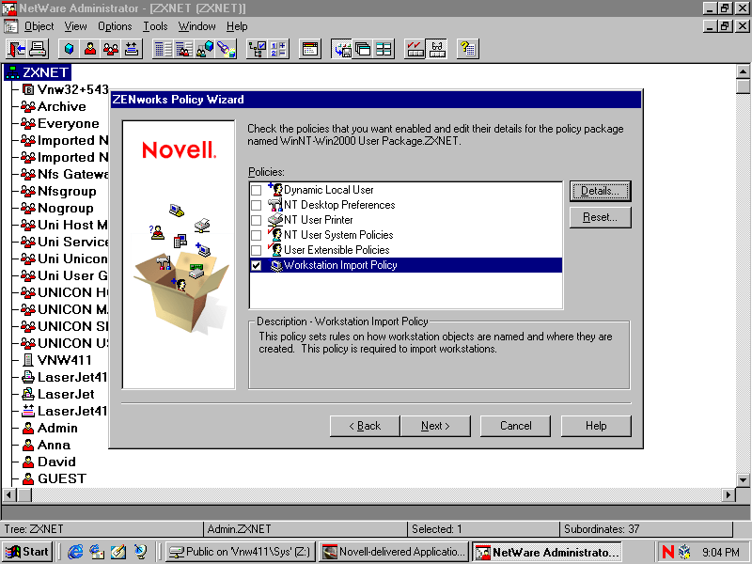The height and width of the screenshot is (564, 752).
Task: Click the vertical scrollbar up arrow
Action: [743, 72]
